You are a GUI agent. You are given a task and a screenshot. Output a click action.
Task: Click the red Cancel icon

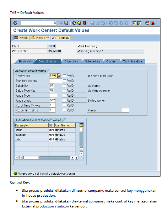[x=85, y=23]
